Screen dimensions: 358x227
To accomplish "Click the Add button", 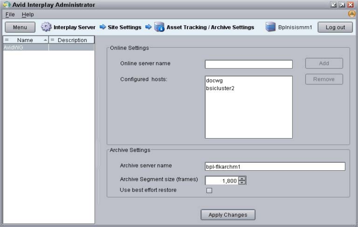I will click(x=324, y=63).
